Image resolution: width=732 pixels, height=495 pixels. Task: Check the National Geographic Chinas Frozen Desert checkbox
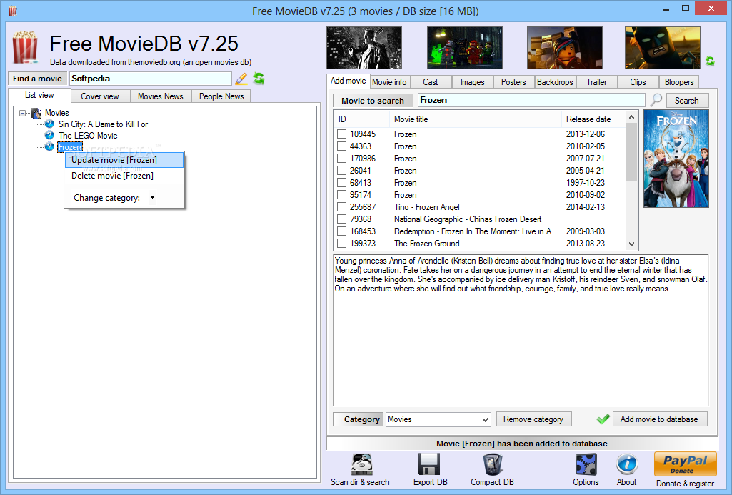coord(342,219)
